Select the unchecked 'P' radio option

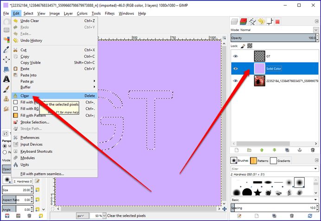(5, 152)
